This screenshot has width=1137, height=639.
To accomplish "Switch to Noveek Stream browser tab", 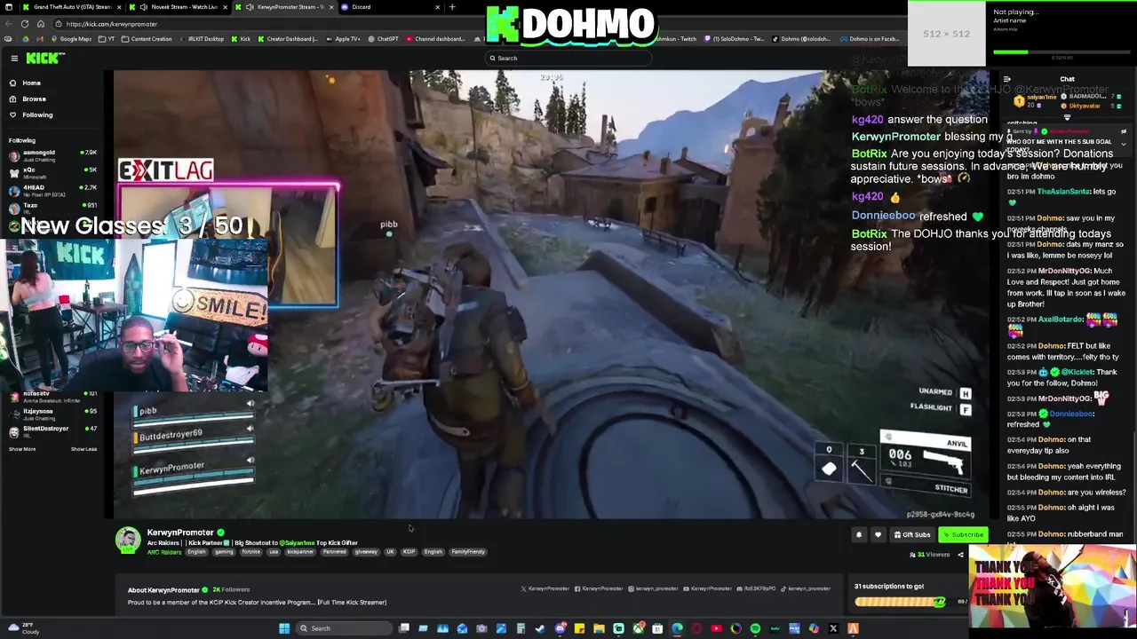I will coord(178,7).
